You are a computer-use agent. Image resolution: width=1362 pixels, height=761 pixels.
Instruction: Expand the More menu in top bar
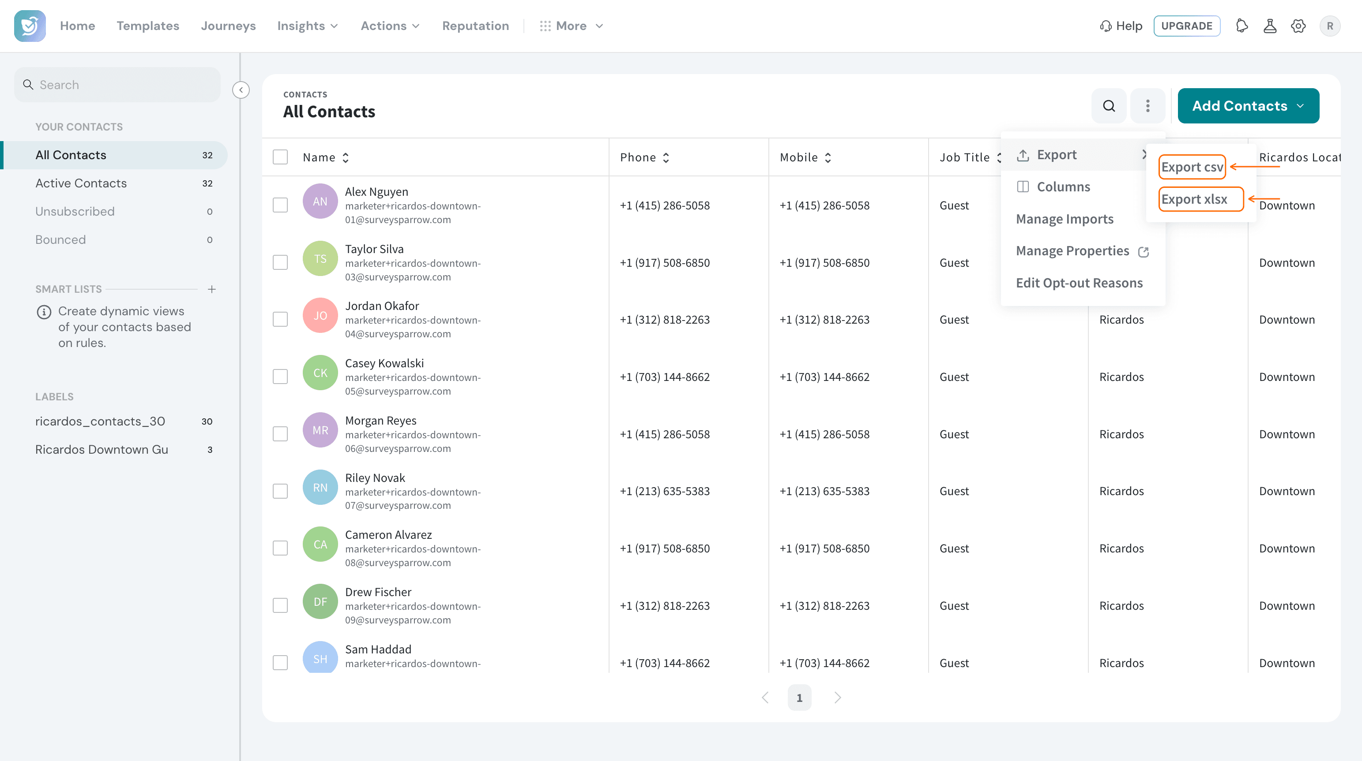[x=572, y=26]
